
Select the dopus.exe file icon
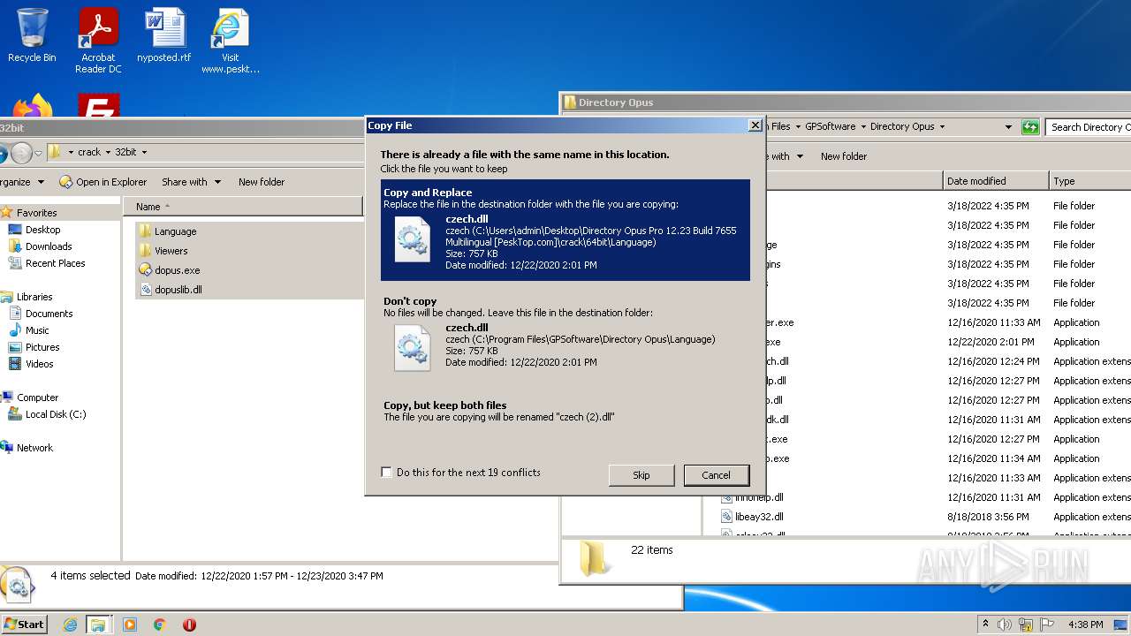coord(147,270)
